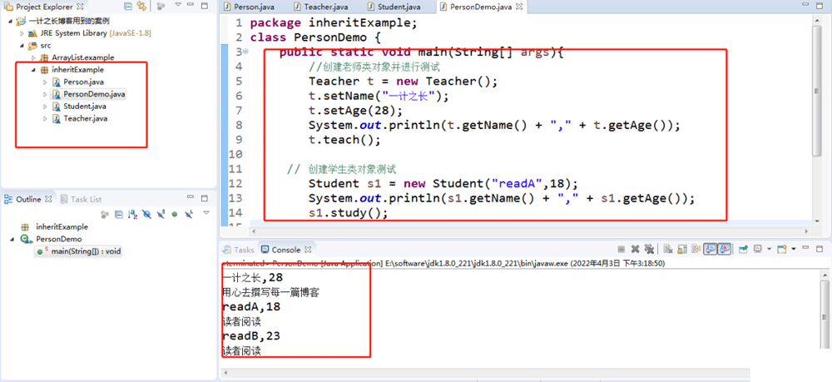Open the Open Console dropdown arrow
This screenshot has height=382, width=832.
tap(793, 249)
